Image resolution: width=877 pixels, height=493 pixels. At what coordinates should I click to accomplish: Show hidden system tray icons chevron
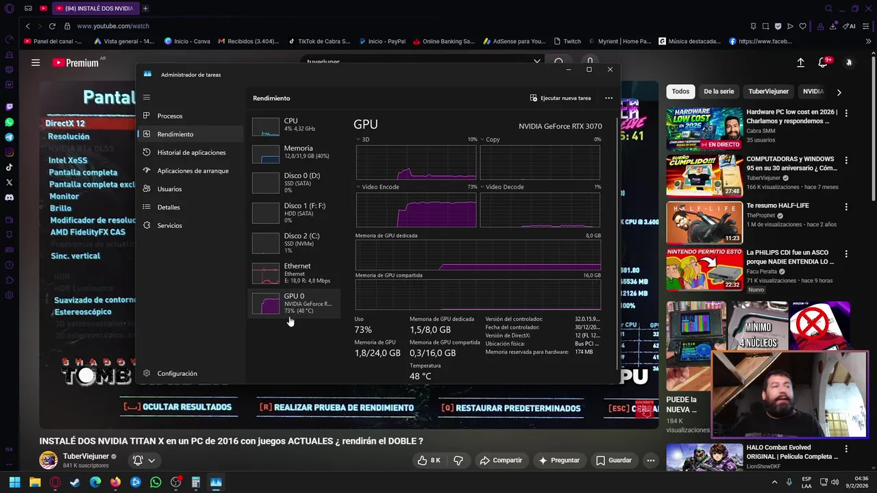coord(775,482)
